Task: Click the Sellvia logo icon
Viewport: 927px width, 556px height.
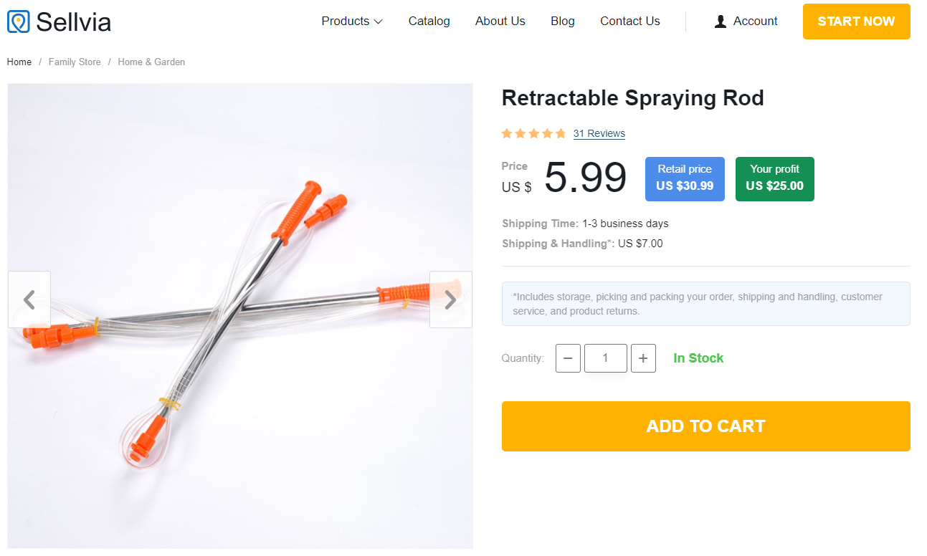Action: click(19, 21)
